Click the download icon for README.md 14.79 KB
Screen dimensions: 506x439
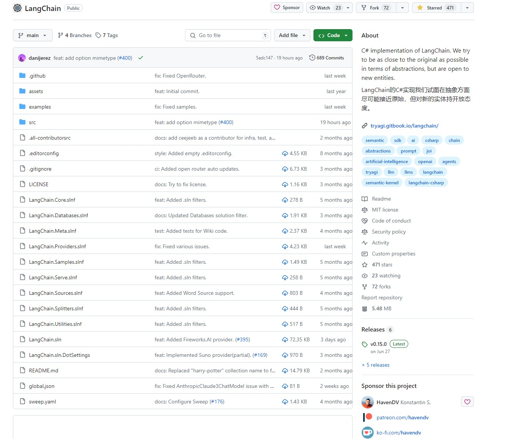tap(285, 371)
